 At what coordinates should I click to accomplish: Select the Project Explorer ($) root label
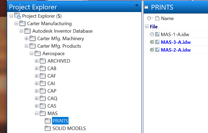[42, 16]
